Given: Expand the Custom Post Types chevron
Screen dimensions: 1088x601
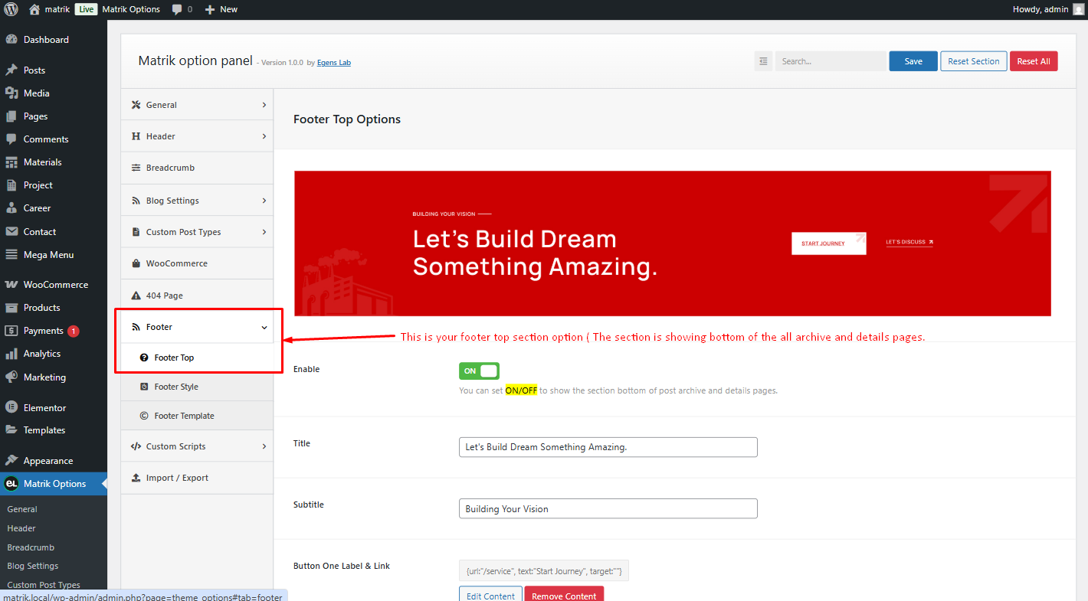Looking at the screenshot, I should point(264,232).
